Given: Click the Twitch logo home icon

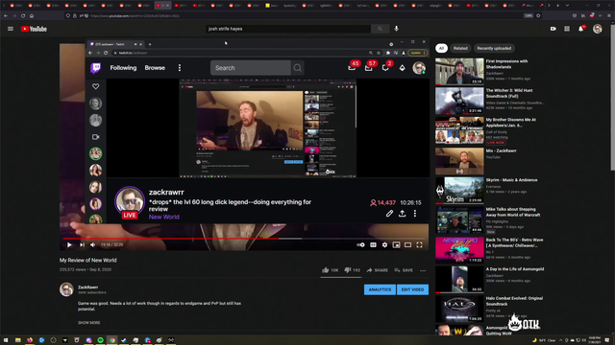Looking at the screenshot, I should [x=95, y=68].
